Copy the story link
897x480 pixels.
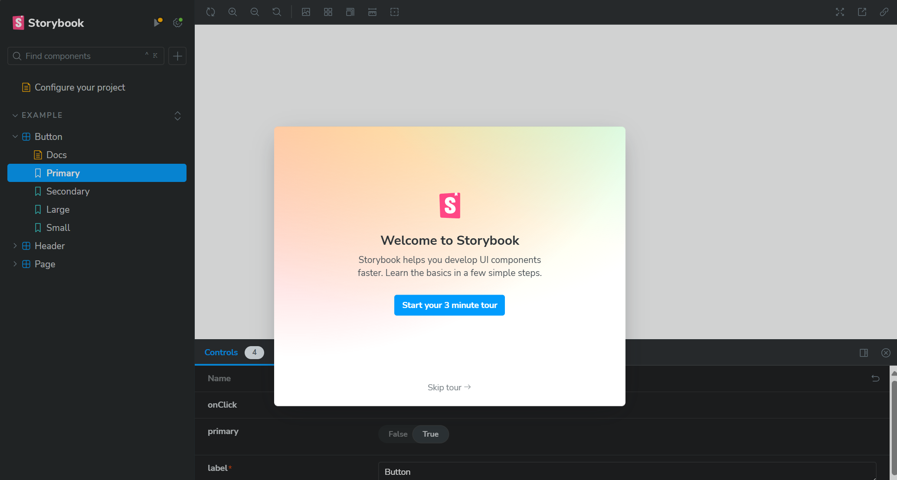pos(884,12)
